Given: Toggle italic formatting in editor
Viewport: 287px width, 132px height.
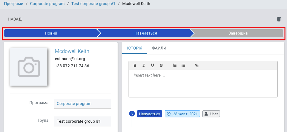Looking at the screenshot, I should point(144,65).
